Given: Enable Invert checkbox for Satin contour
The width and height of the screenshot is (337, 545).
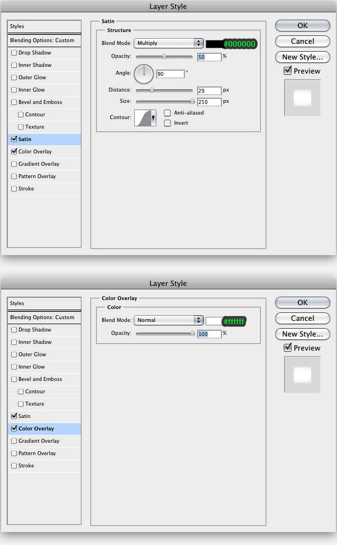Looking at the screenshot, I should click(x=167, y=122).
